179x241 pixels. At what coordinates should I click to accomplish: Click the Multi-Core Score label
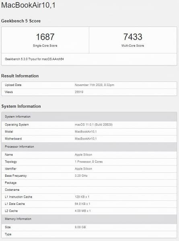(x=133, y=46)
